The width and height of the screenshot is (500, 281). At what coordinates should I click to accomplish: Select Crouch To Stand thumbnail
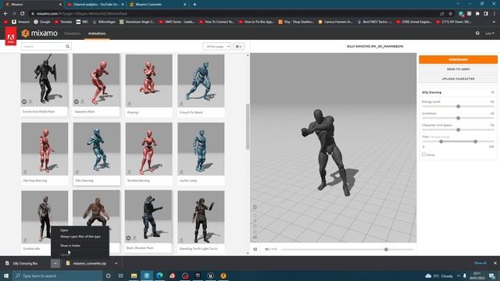tap(201, 80)
